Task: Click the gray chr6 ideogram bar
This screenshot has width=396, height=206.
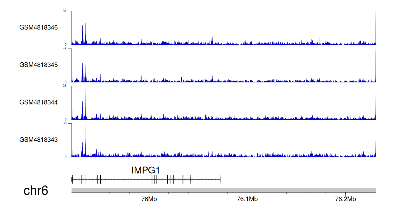Action: click(x=223, y=190)
